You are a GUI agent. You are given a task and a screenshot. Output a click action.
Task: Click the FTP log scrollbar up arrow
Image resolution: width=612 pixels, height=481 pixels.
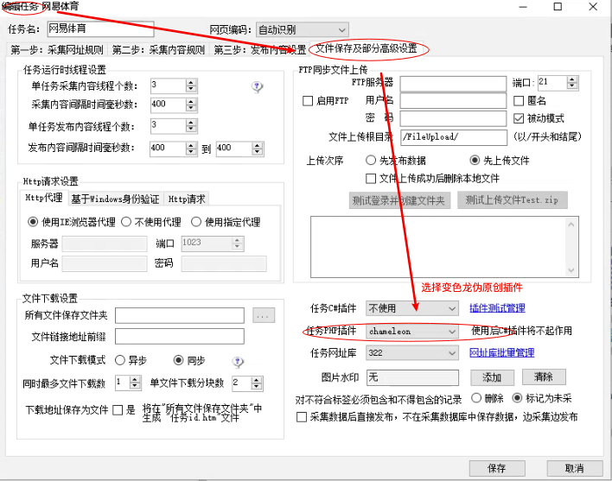tap(571, 225)
